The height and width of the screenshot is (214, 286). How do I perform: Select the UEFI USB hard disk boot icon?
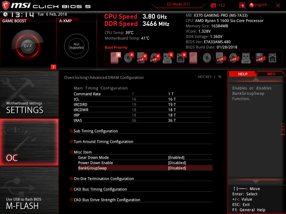tap(142, 58)
